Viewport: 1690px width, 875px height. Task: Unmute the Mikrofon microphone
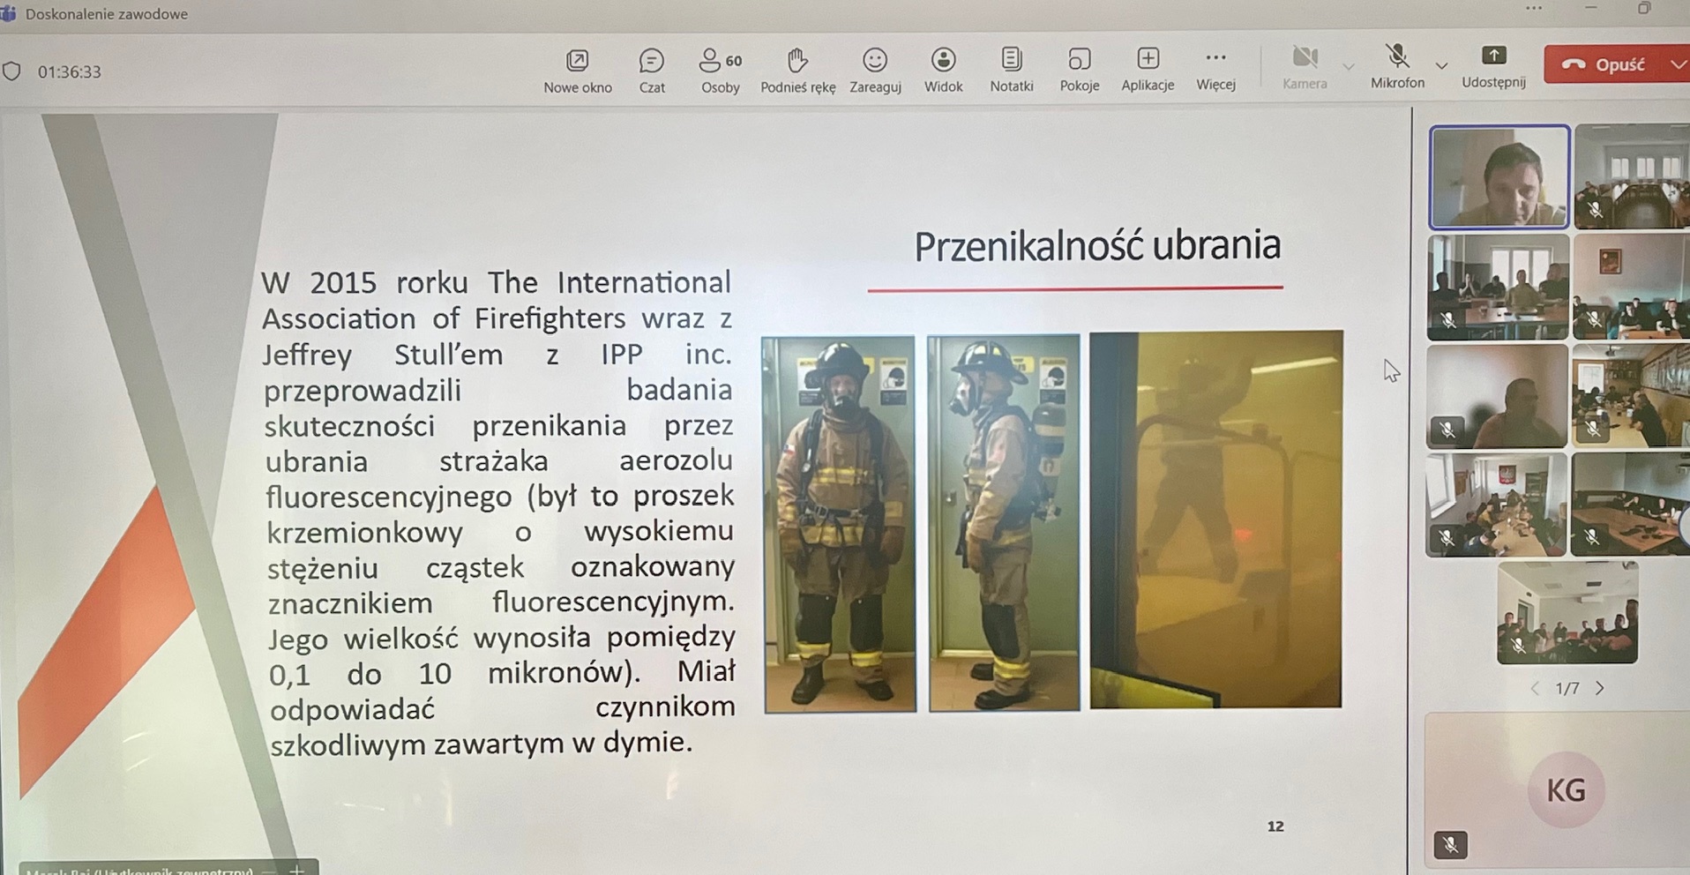[x=1397, y=66]
